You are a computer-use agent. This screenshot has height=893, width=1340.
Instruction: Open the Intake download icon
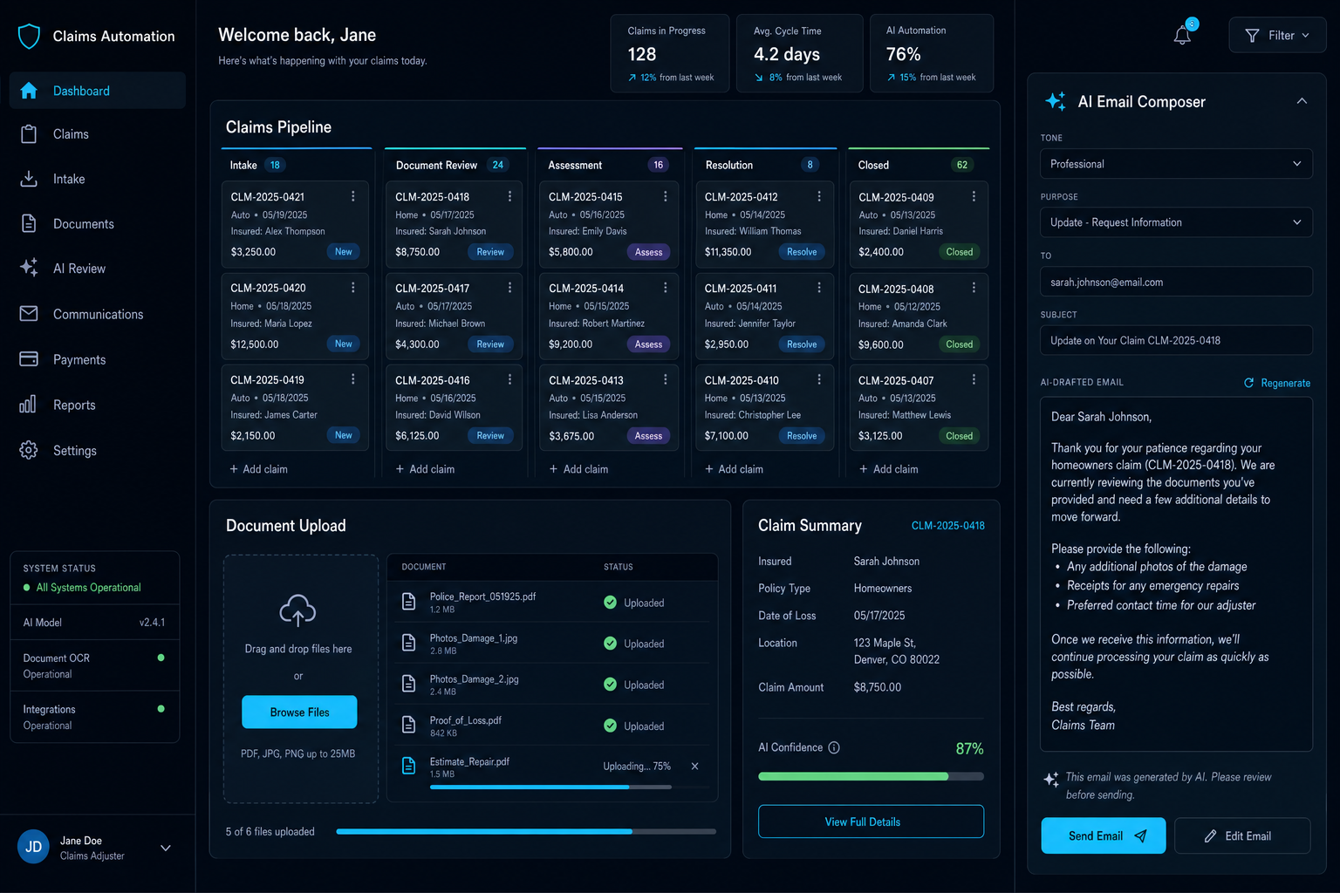(29, 179)
